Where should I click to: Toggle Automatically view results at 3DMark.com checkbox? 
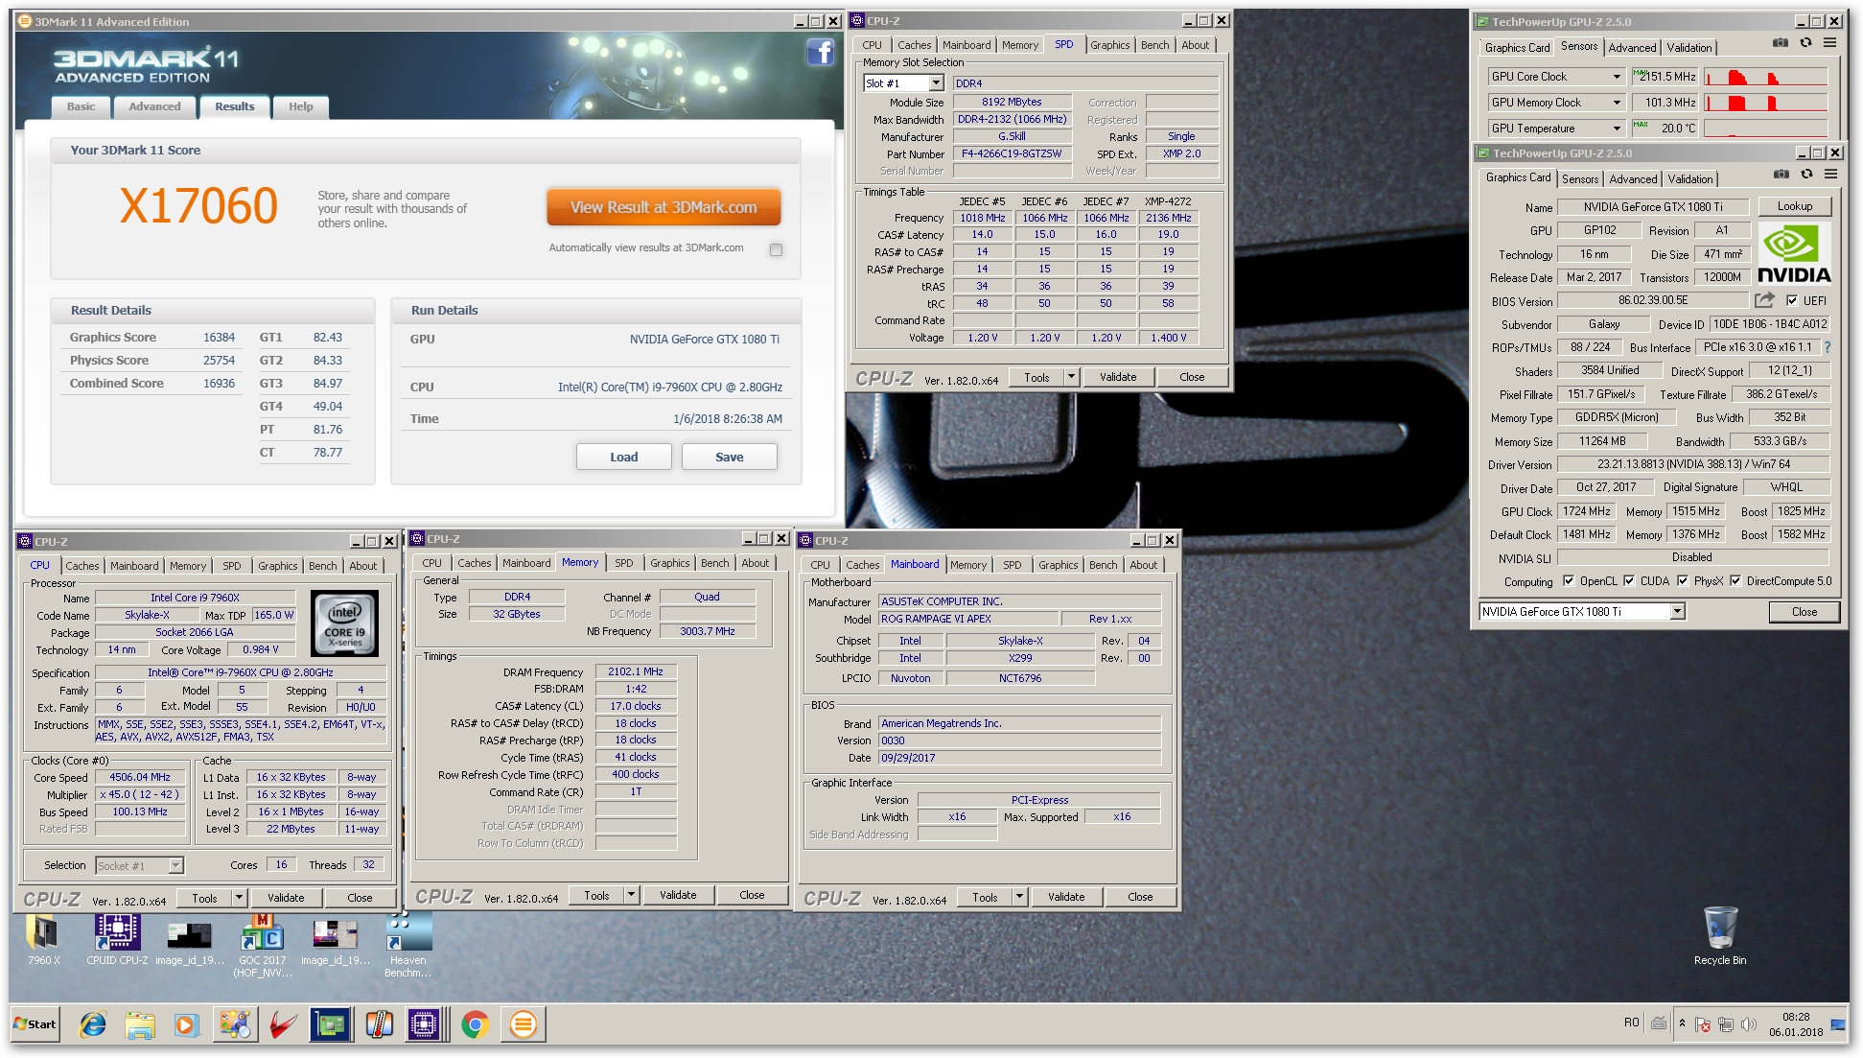pos(776,249)
